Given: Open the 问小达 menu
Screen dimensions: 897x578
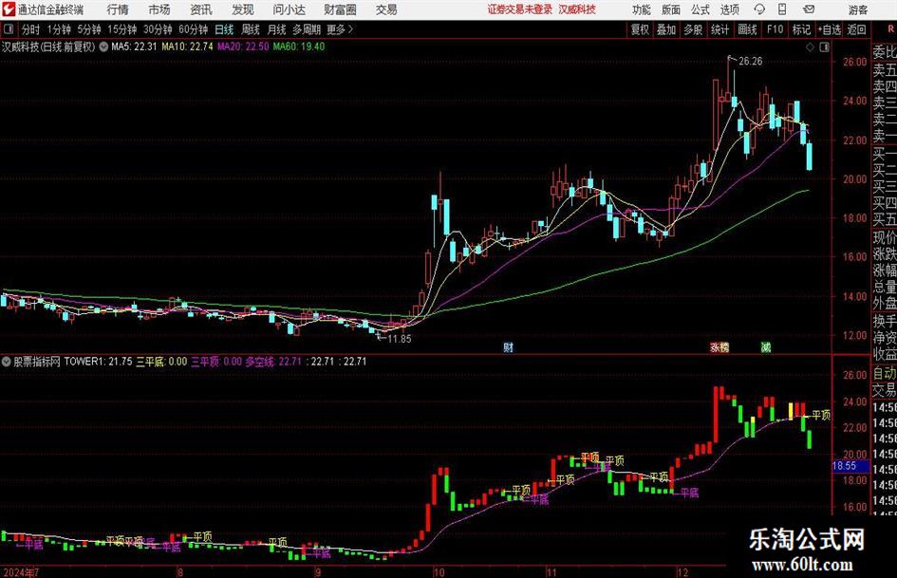Looking at the screenshot, I should (x=289, y=9).
